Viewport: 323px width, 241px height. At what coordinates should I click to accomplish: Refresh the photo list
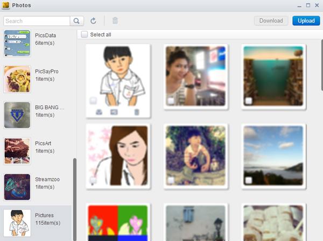pos(93,21)
